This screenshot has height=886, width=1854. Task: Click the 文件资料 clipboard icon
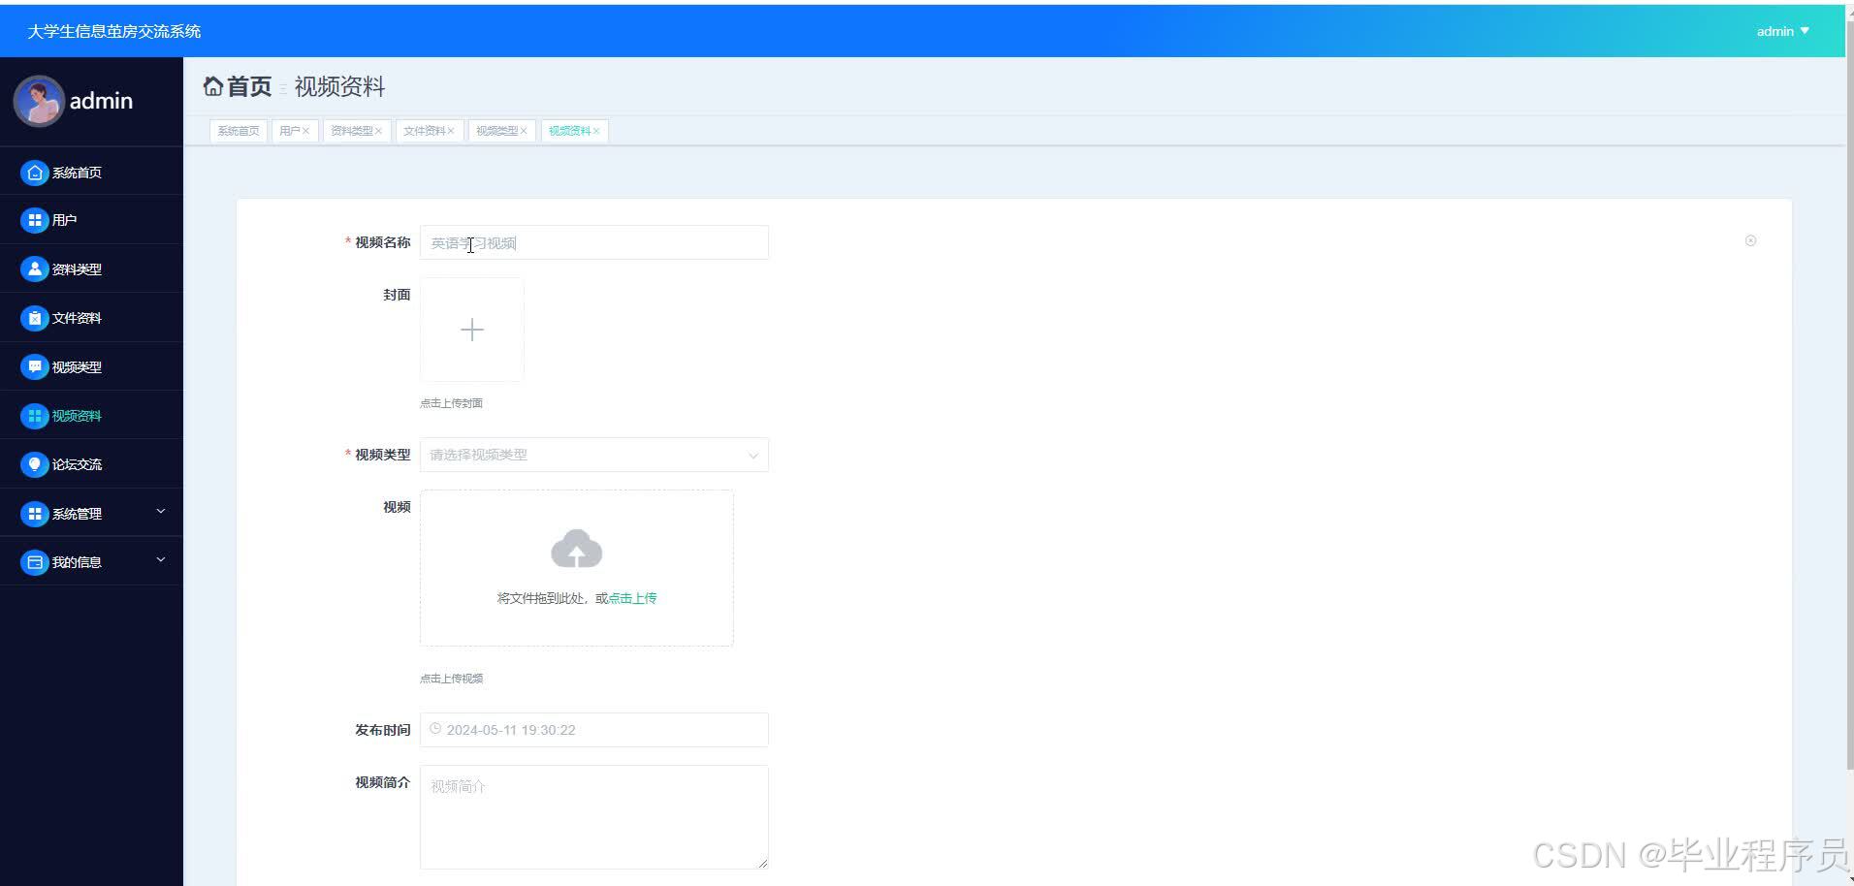click(35, 318)
